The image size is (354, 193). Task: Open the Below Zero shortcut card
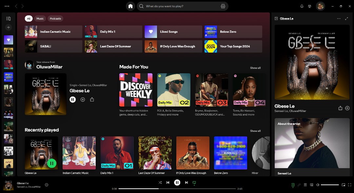click(x=233, y=32)
